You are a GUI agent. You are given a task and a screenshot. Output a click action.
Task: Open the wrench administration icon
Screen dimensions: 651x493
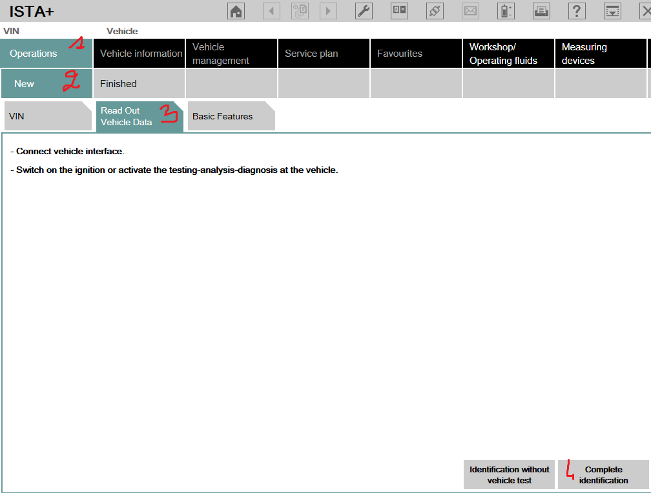point(364,11)
